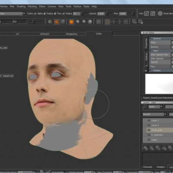Switch to the Channels panel tab
Image resolution: width=173 pixels, height=173 pixels.
click(x=147, y=167)
